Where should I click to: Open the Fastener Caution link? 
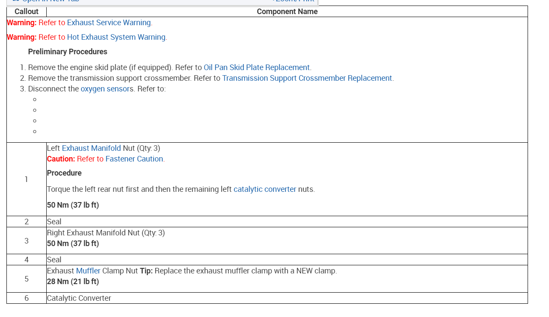point(134,159)
